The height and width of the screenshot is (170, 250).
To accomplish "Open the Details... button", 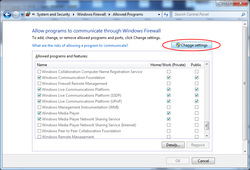I will point(173,145).
